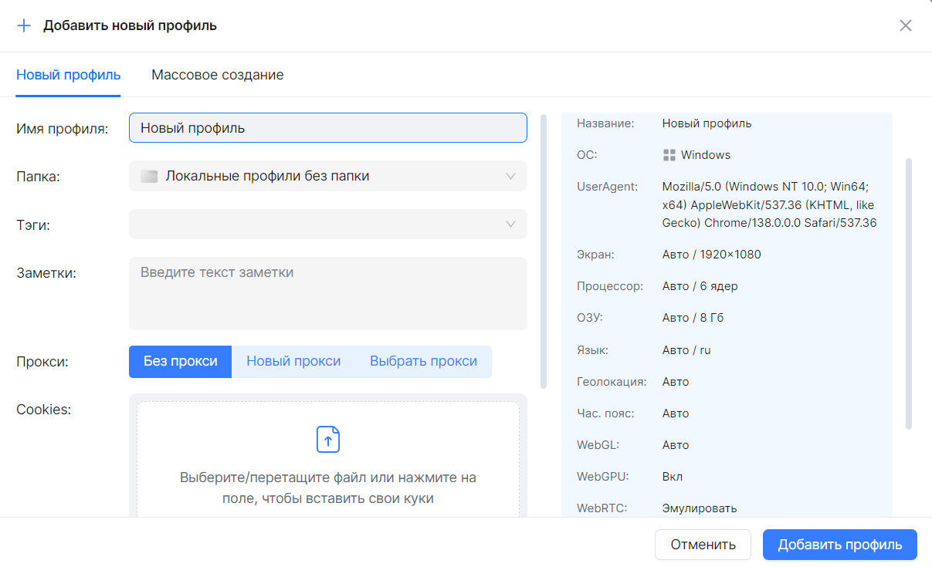Click the Windows OS icon in summary

click(669, 155)
